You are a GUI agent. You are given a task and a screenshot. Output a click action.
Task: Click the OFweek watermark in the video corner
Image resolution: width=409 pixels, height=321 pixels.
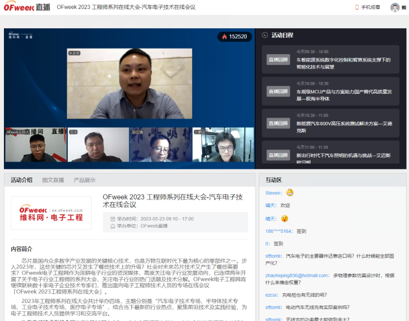tap(20, 35)
